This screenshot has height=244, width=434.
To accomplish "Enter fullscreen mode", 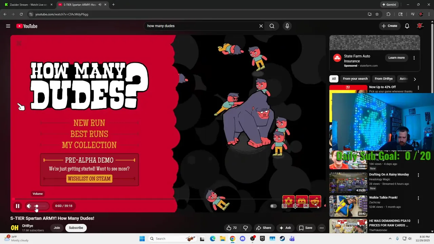I will pos(317,206).
